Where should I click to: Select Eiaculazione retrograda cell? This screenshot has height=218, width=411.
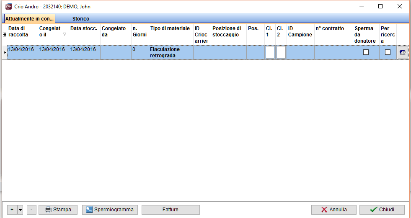tap(171, 52)
